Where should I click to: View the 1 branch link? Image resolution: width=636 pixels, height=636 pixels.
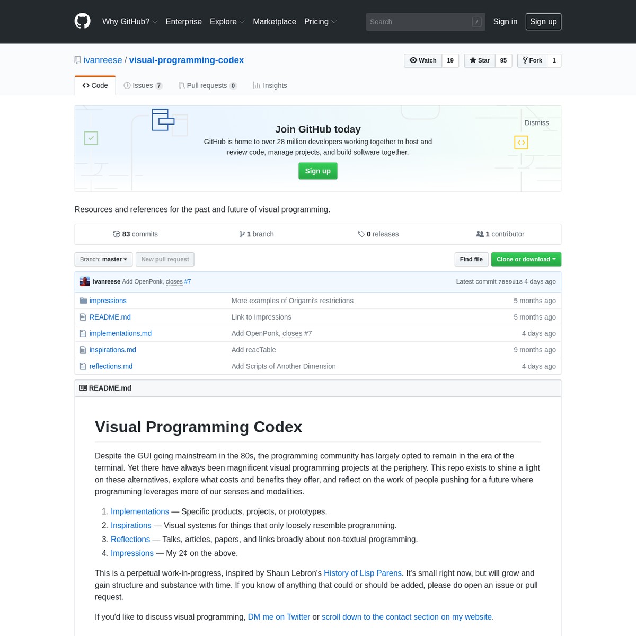point(257,234)
